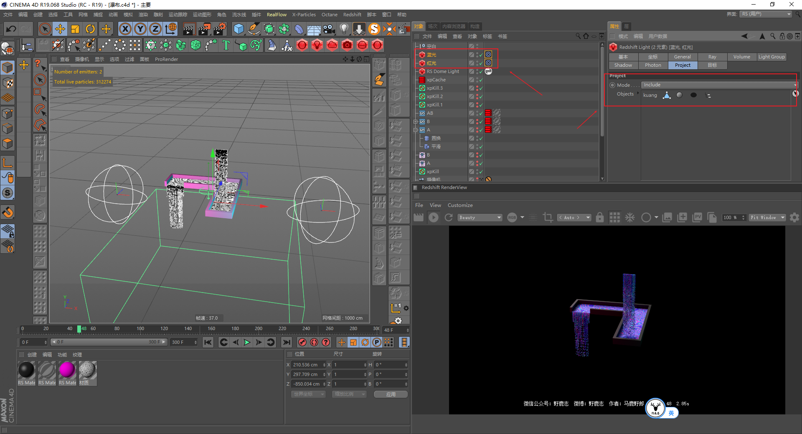The image size is (802, 434).
Task: Click play forward on timeline
Action: [x=247, y=342]
